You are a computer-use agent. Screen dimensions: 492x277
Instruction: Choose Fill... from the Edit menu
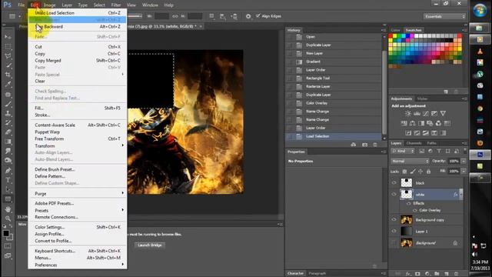point(78,108)
